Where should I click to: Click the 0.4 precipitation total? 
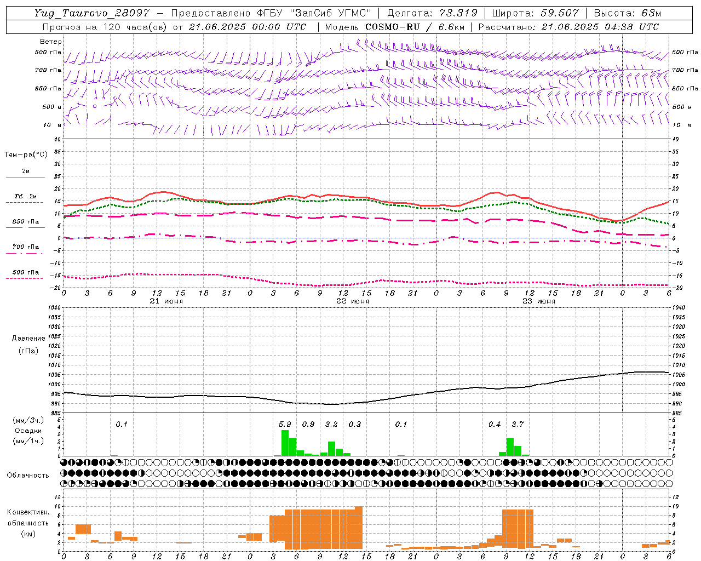tap(495, 424)
